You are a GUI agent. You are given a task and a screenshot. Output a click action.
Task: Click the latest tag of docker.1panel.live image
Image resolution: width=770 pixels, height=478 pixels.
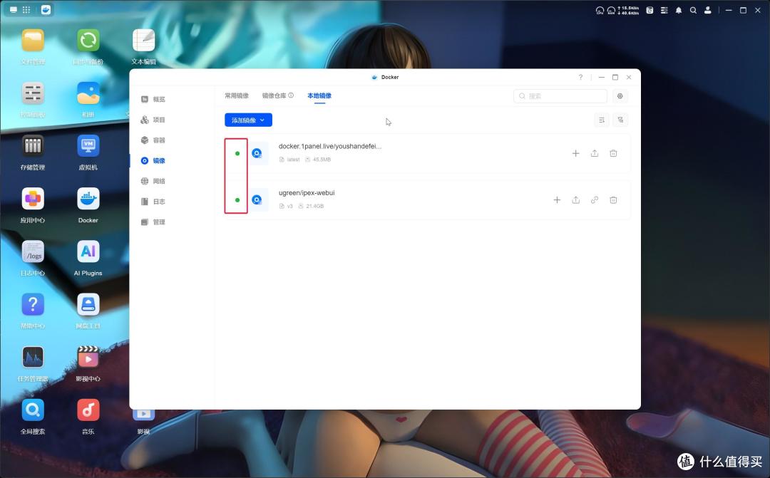[x=293, y=160]
